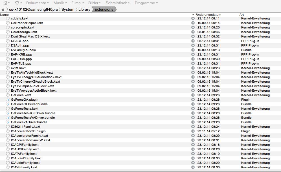Screen dimensions: 281x172
Task: Click bundle icon of GeForceGLDriver.bundle
Action: click(x=8, y=104)
